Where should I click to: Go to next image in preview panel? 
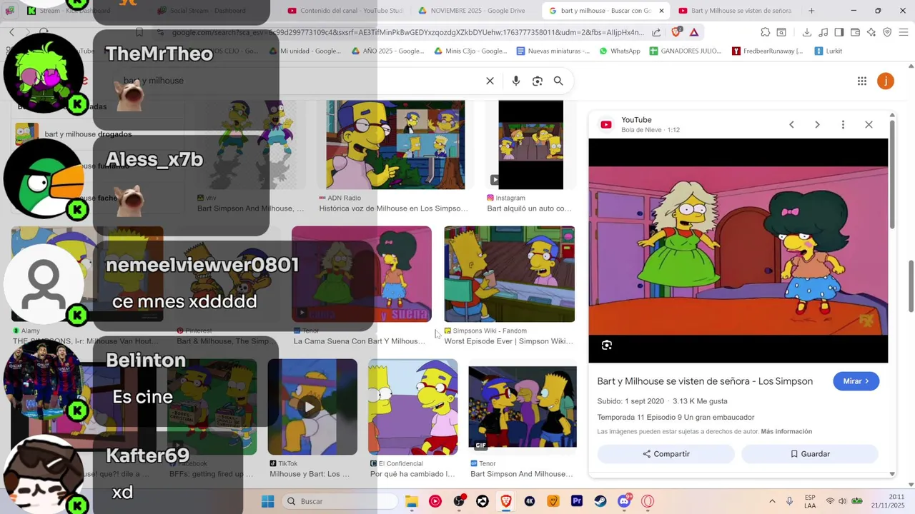(x=817, y=125)
